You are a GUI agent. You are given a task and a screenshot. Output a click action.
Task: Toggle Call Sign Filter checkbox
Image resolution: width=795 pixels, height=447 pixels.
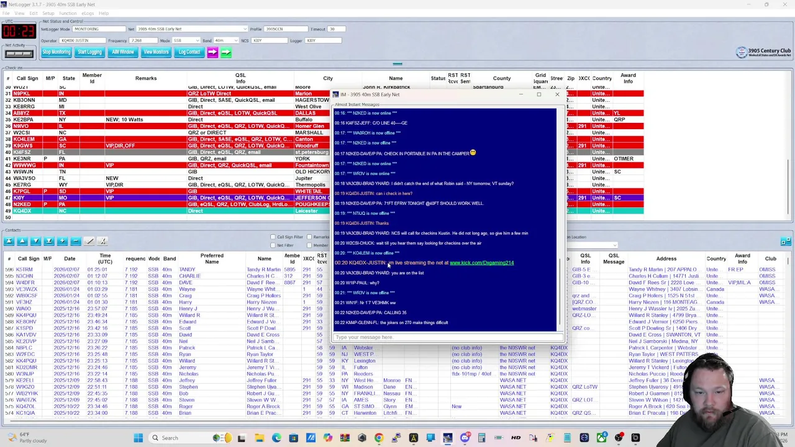click(273, 237)
